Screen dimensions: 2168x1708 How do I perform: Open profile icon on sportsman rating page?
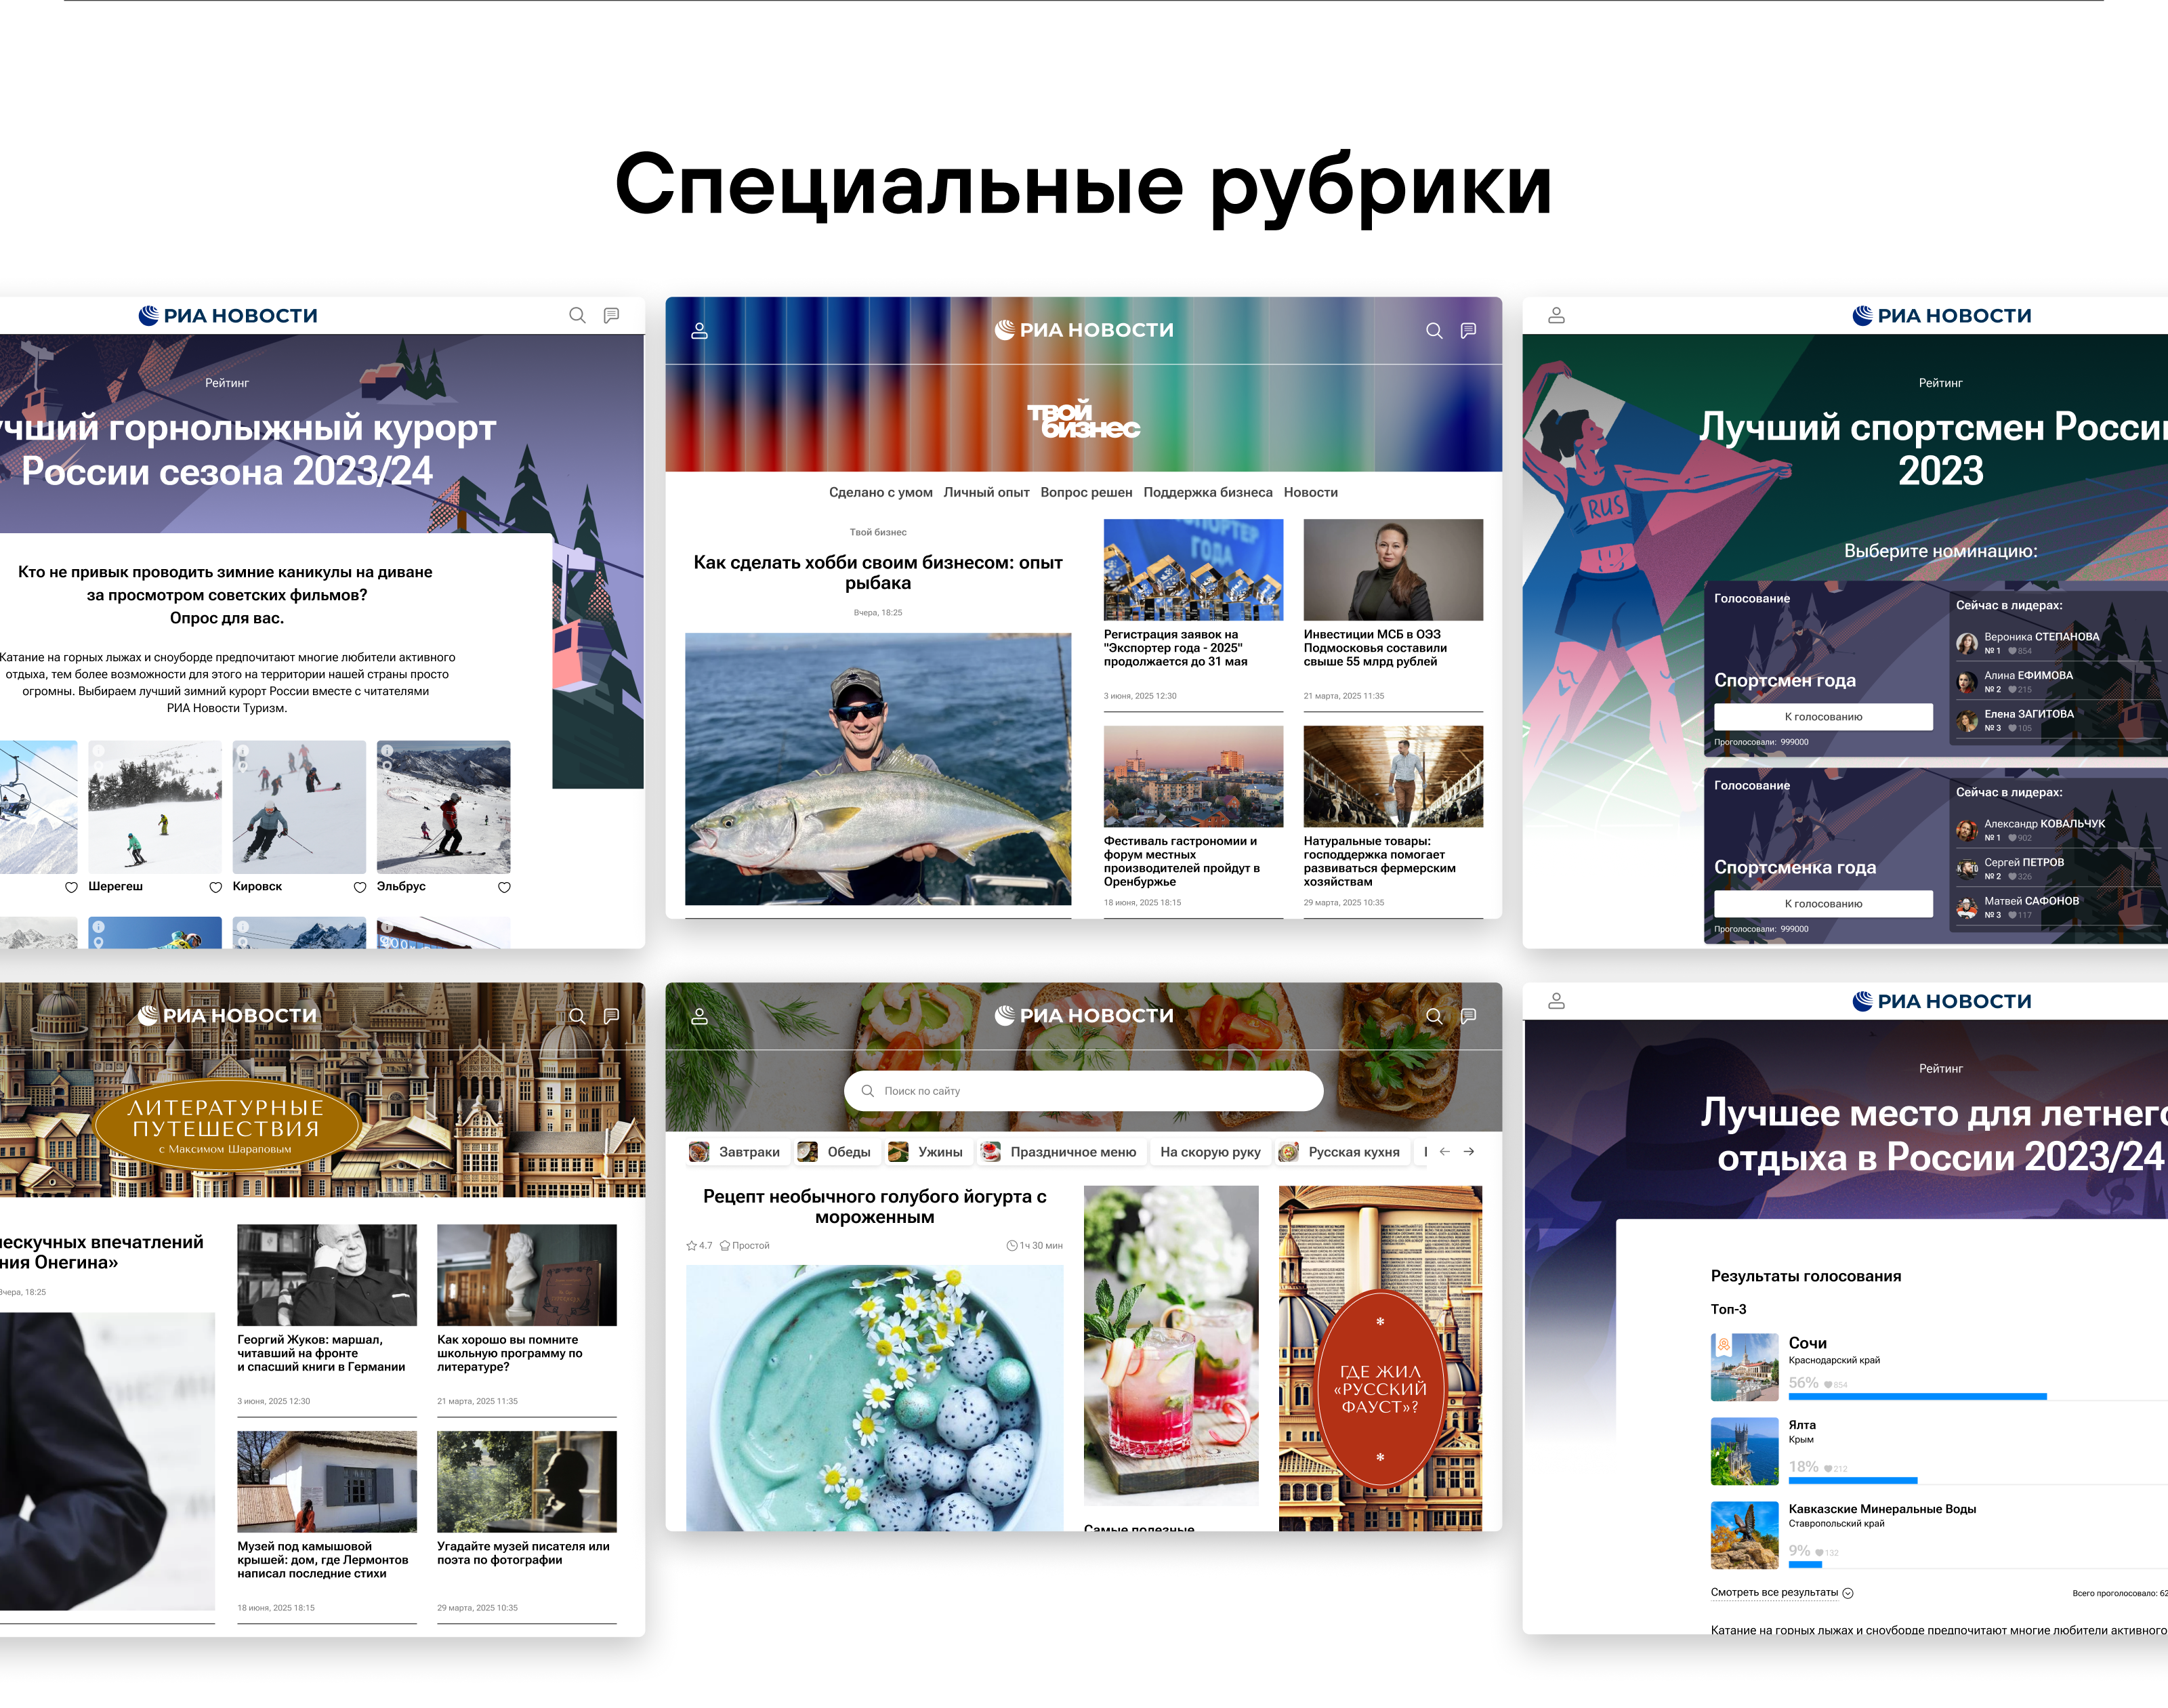(x=1556, y=316)
